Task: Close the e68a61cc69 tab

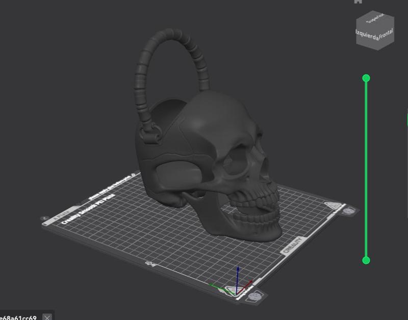Action: (47, 317)
